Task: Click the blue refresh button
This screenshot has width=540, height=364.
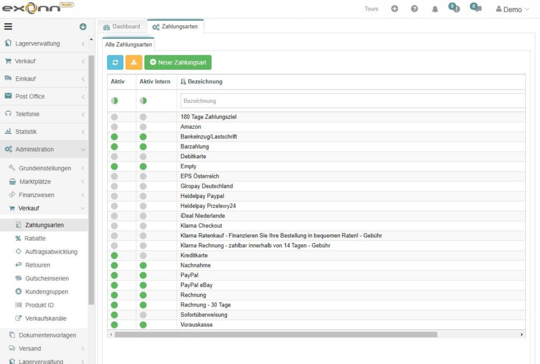Action: [x=115, y=62]
